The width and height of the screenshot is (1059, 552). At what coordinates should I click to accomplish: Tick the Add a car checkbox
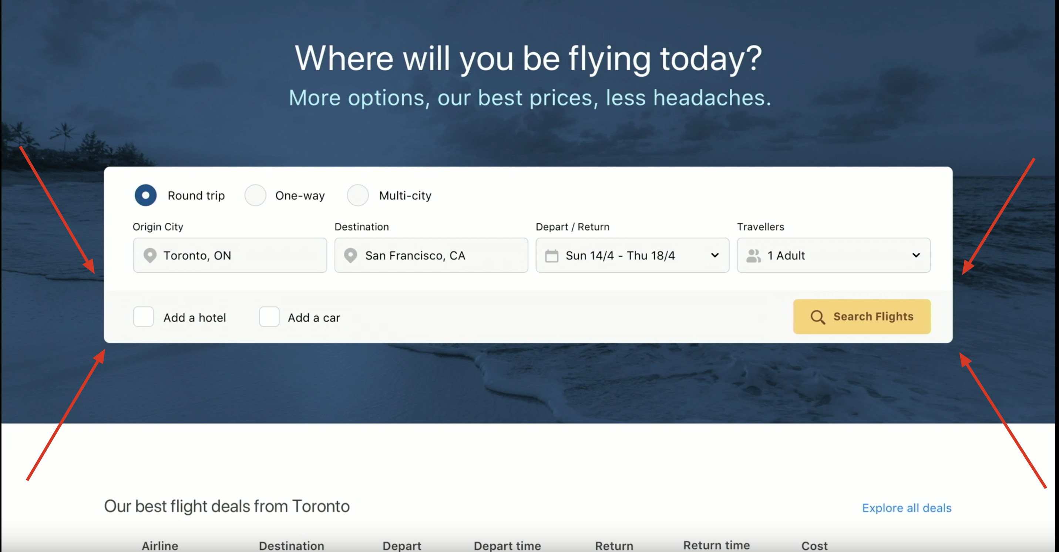pyautogui.click(x=269, y=317)
